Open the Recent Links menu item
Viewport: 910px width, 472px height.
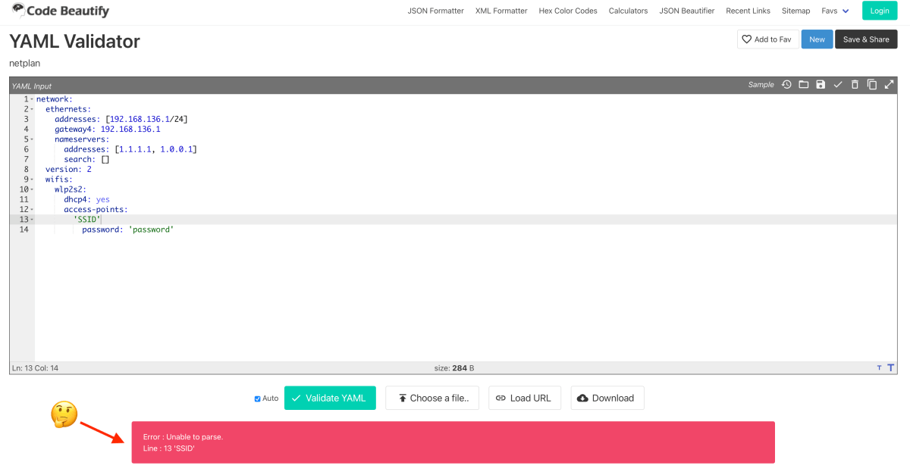click(748, 11)
